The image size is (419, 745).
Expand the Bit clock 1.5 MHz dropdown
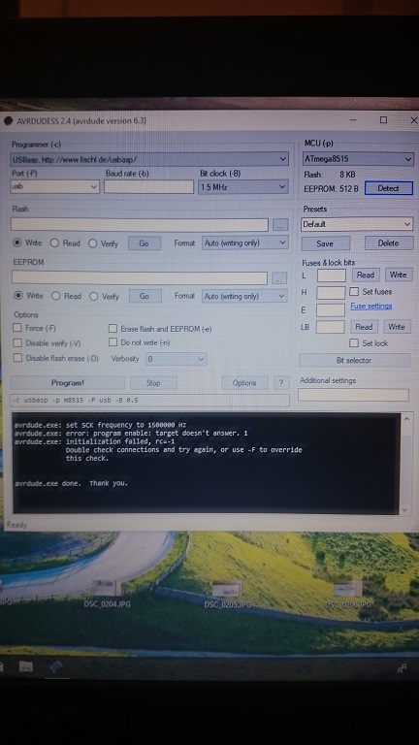tap(243, 186)
